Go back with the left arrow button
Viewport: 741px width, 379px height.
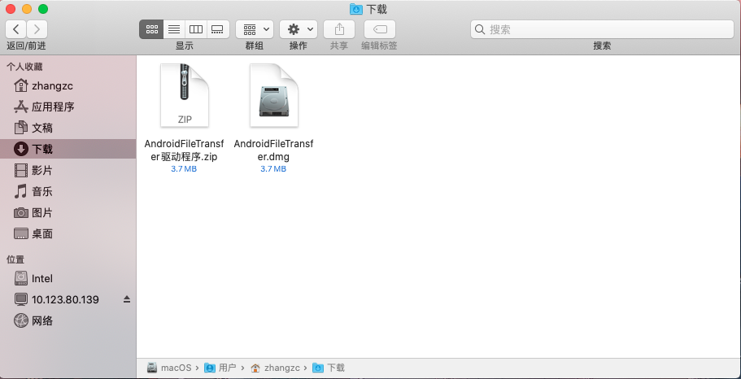[x=16, y=29]
